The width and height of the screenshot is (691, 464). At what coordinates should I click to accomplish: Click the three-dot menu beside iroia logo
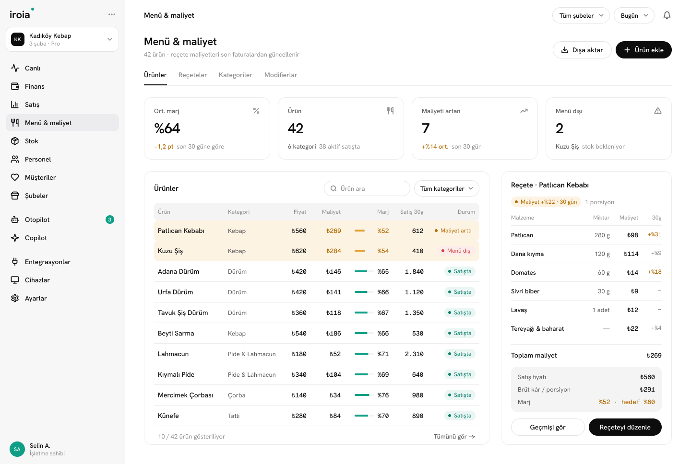tap(112, 14)
